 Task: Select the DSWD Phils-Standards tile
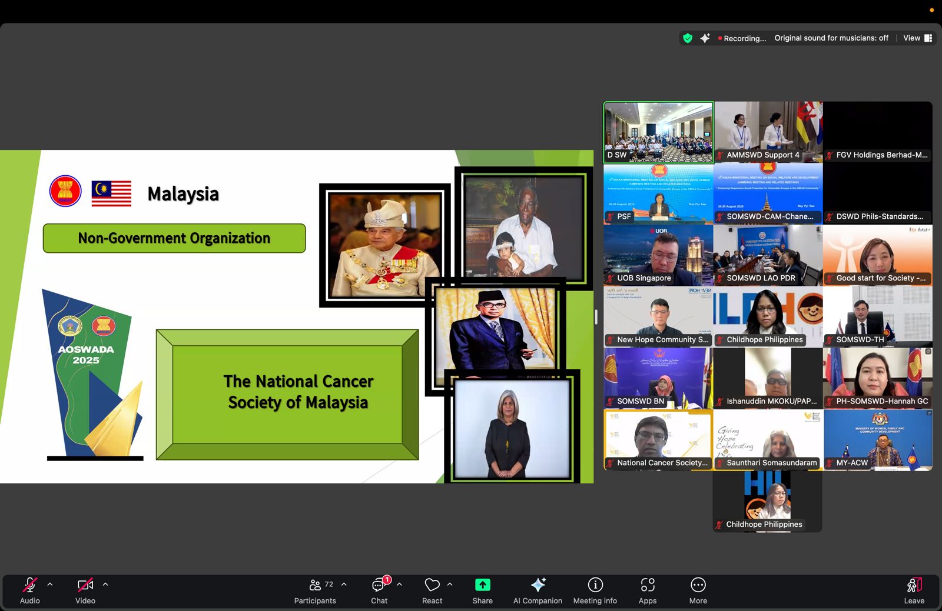click(x=878, y=194)
